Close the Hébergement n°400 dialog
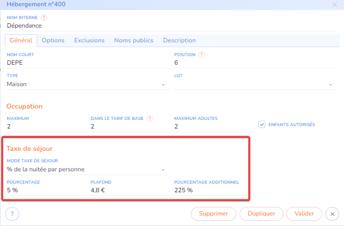The height and width of the screenshot is (226, 344). tap(334, 5)
